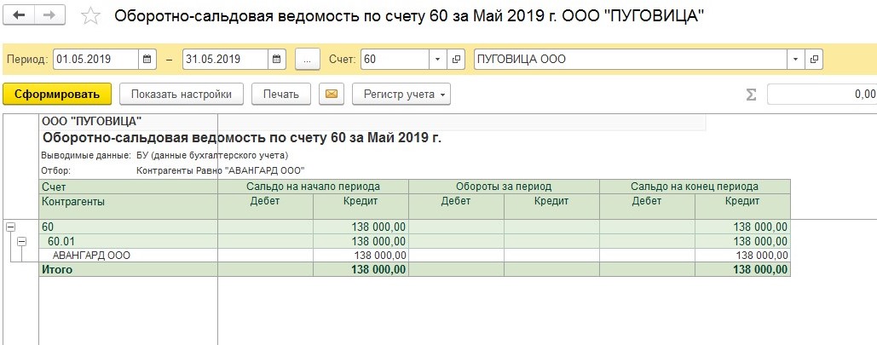877x345 pixels.
Task: Open Регистр учета dropdown menu
Action: pyautogui.click(x=401, y=94)
